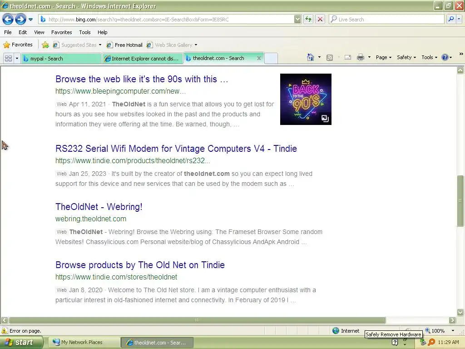This screenshot has height=349, width=465.
Task: Click the Safely Remove Hardware tray icon
Action: (x=423, y=342)
